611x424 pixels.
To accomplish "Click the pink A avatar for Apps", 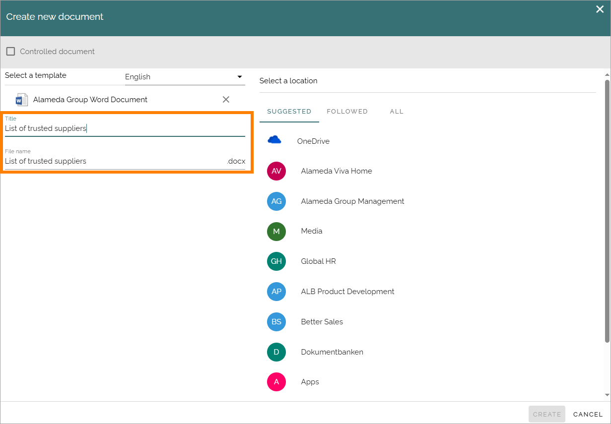I will coord(276,382).
